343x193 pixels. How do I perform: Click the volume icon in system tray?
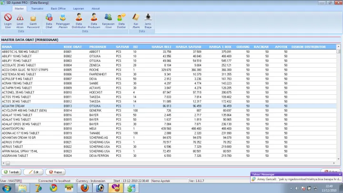(x=297, y=188)
